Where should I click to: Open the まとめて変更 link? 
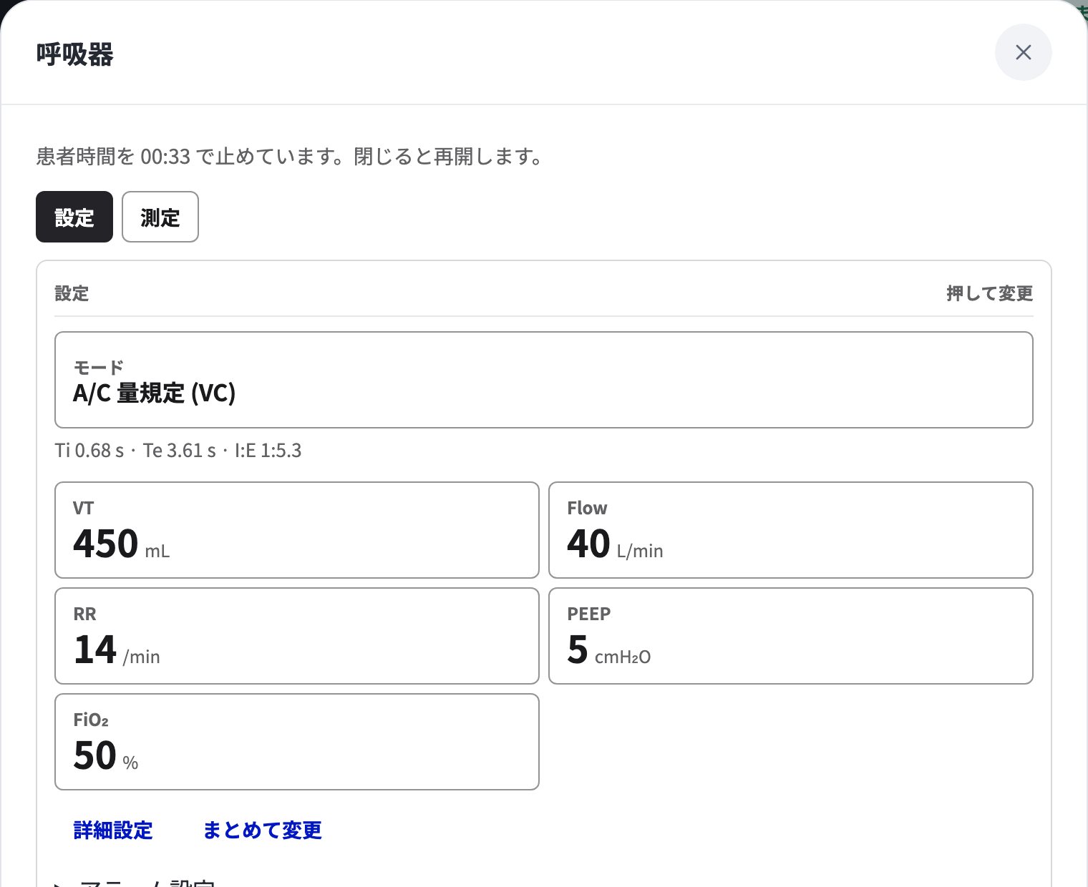coord(263,830)
